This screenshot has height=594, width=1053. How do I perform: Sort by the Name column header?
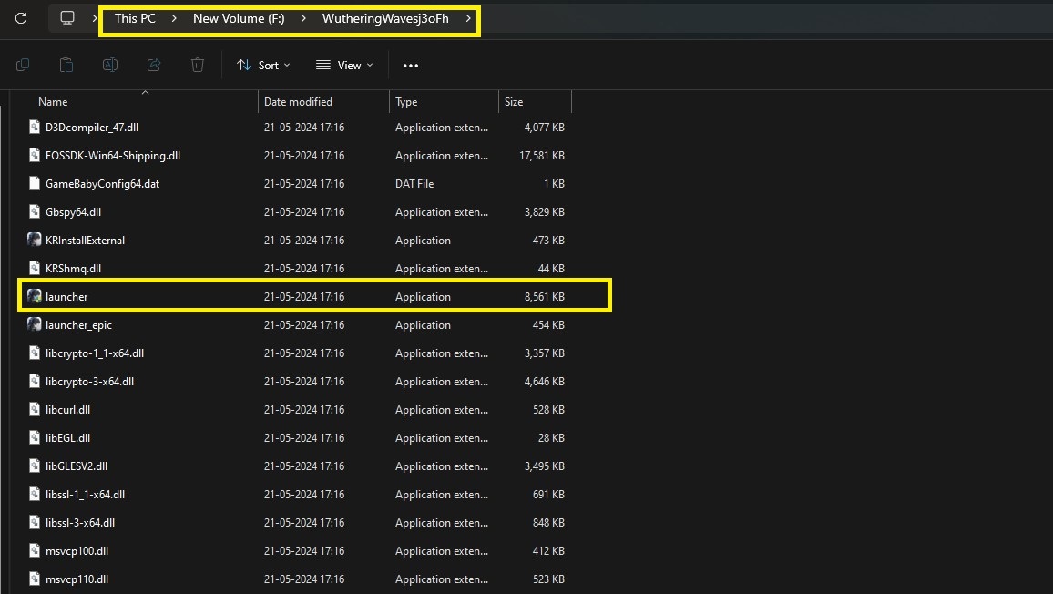pyautogui.click(x=53, y=101)
